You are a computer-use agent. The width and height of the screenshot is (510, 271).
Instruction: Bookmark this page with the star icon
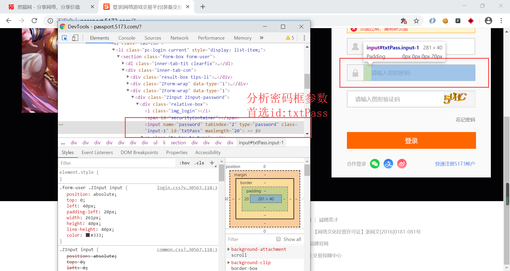coord(416,21)
